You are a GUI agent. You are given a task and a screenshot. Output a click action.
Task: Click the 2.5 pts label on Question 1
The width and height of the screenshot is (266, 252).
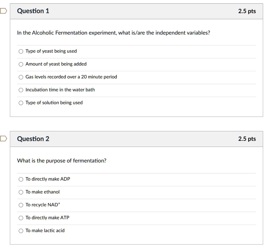247,11
